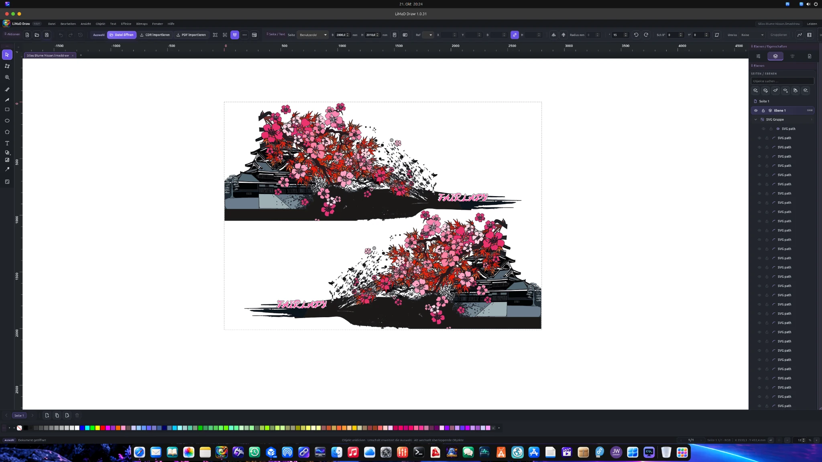Image resolution: width=822 pixels, height=462 pixels.
Task: Pick the rectangle shape tool
Action: [7, 109]
